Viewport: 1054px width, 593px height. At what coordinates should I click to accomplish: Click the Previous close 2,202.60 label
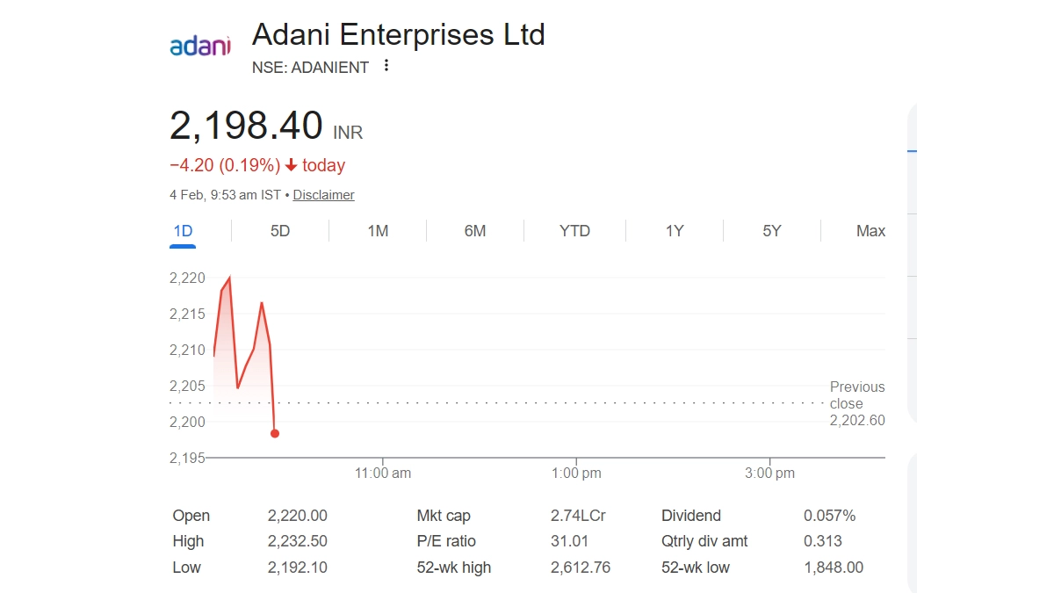[x=857, y=403]
